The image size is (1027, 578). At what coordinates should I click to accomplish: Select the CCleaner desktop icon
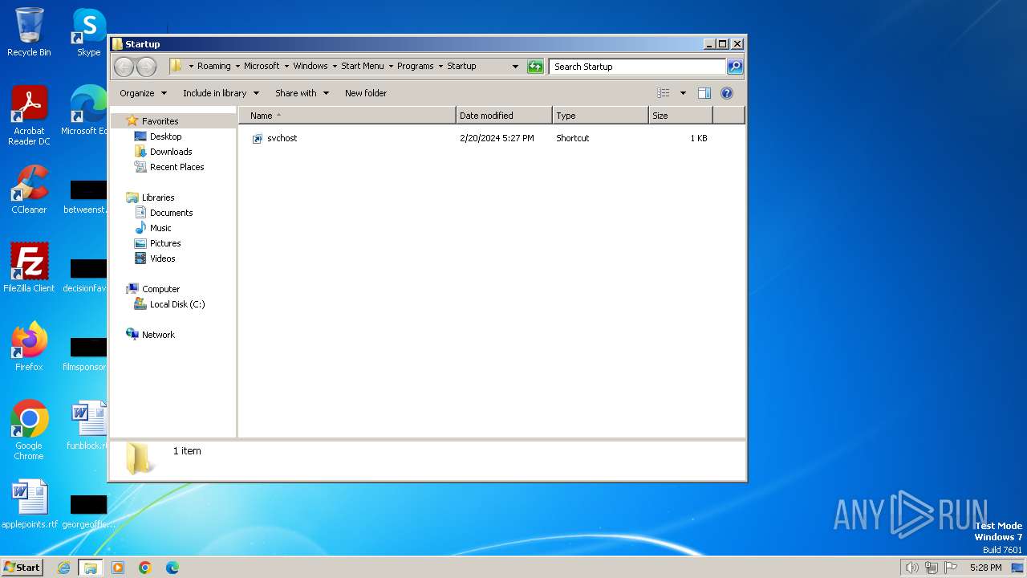[x=29, y=189]
